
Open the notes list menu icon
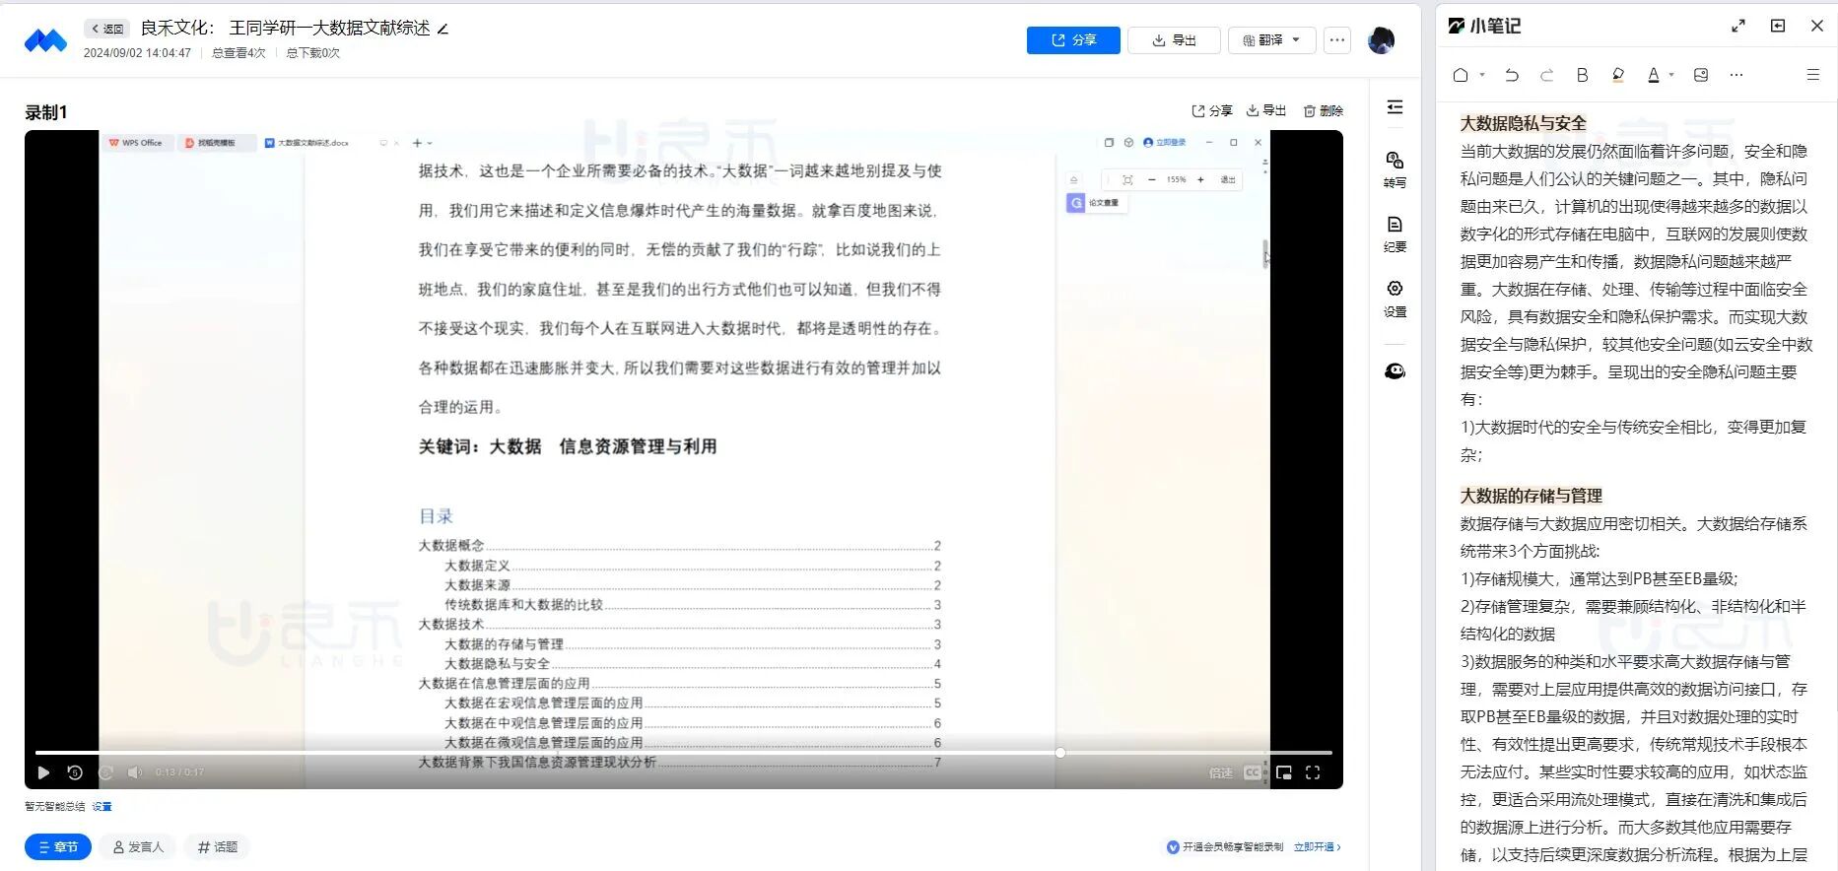click(x=1812, y=75)
